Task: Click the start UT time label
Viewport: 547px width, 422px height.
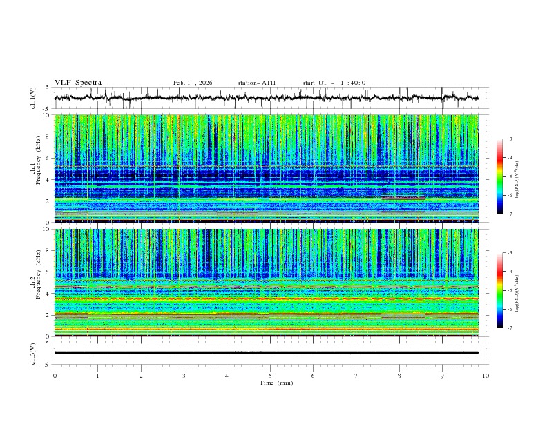Action: 334,83
